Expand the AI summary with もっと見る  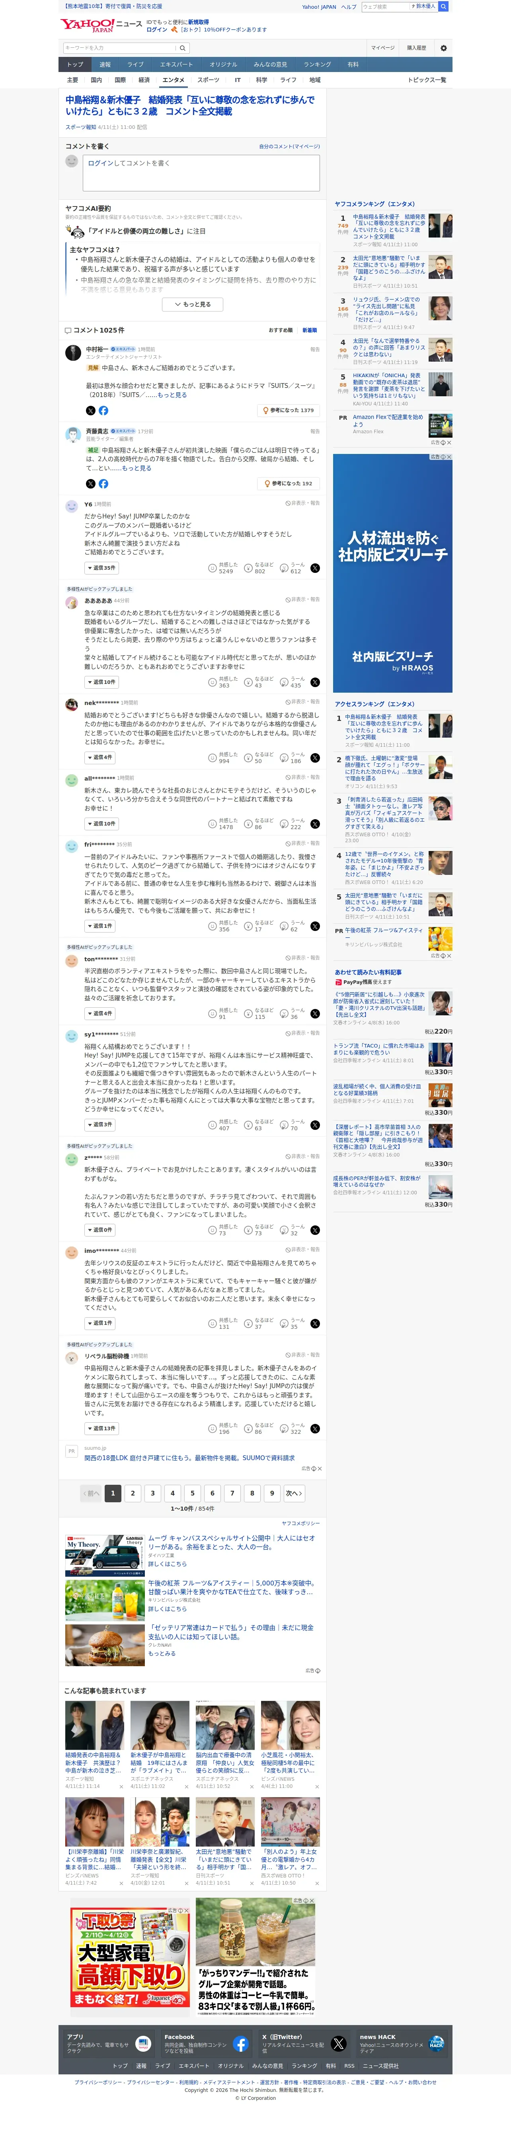tap(192, 304)
